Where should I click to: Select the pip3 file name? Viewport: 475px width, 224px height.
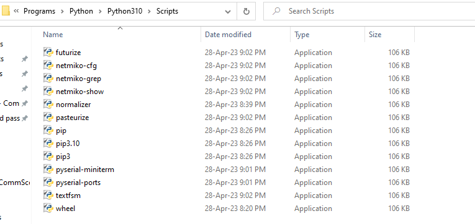63,157
